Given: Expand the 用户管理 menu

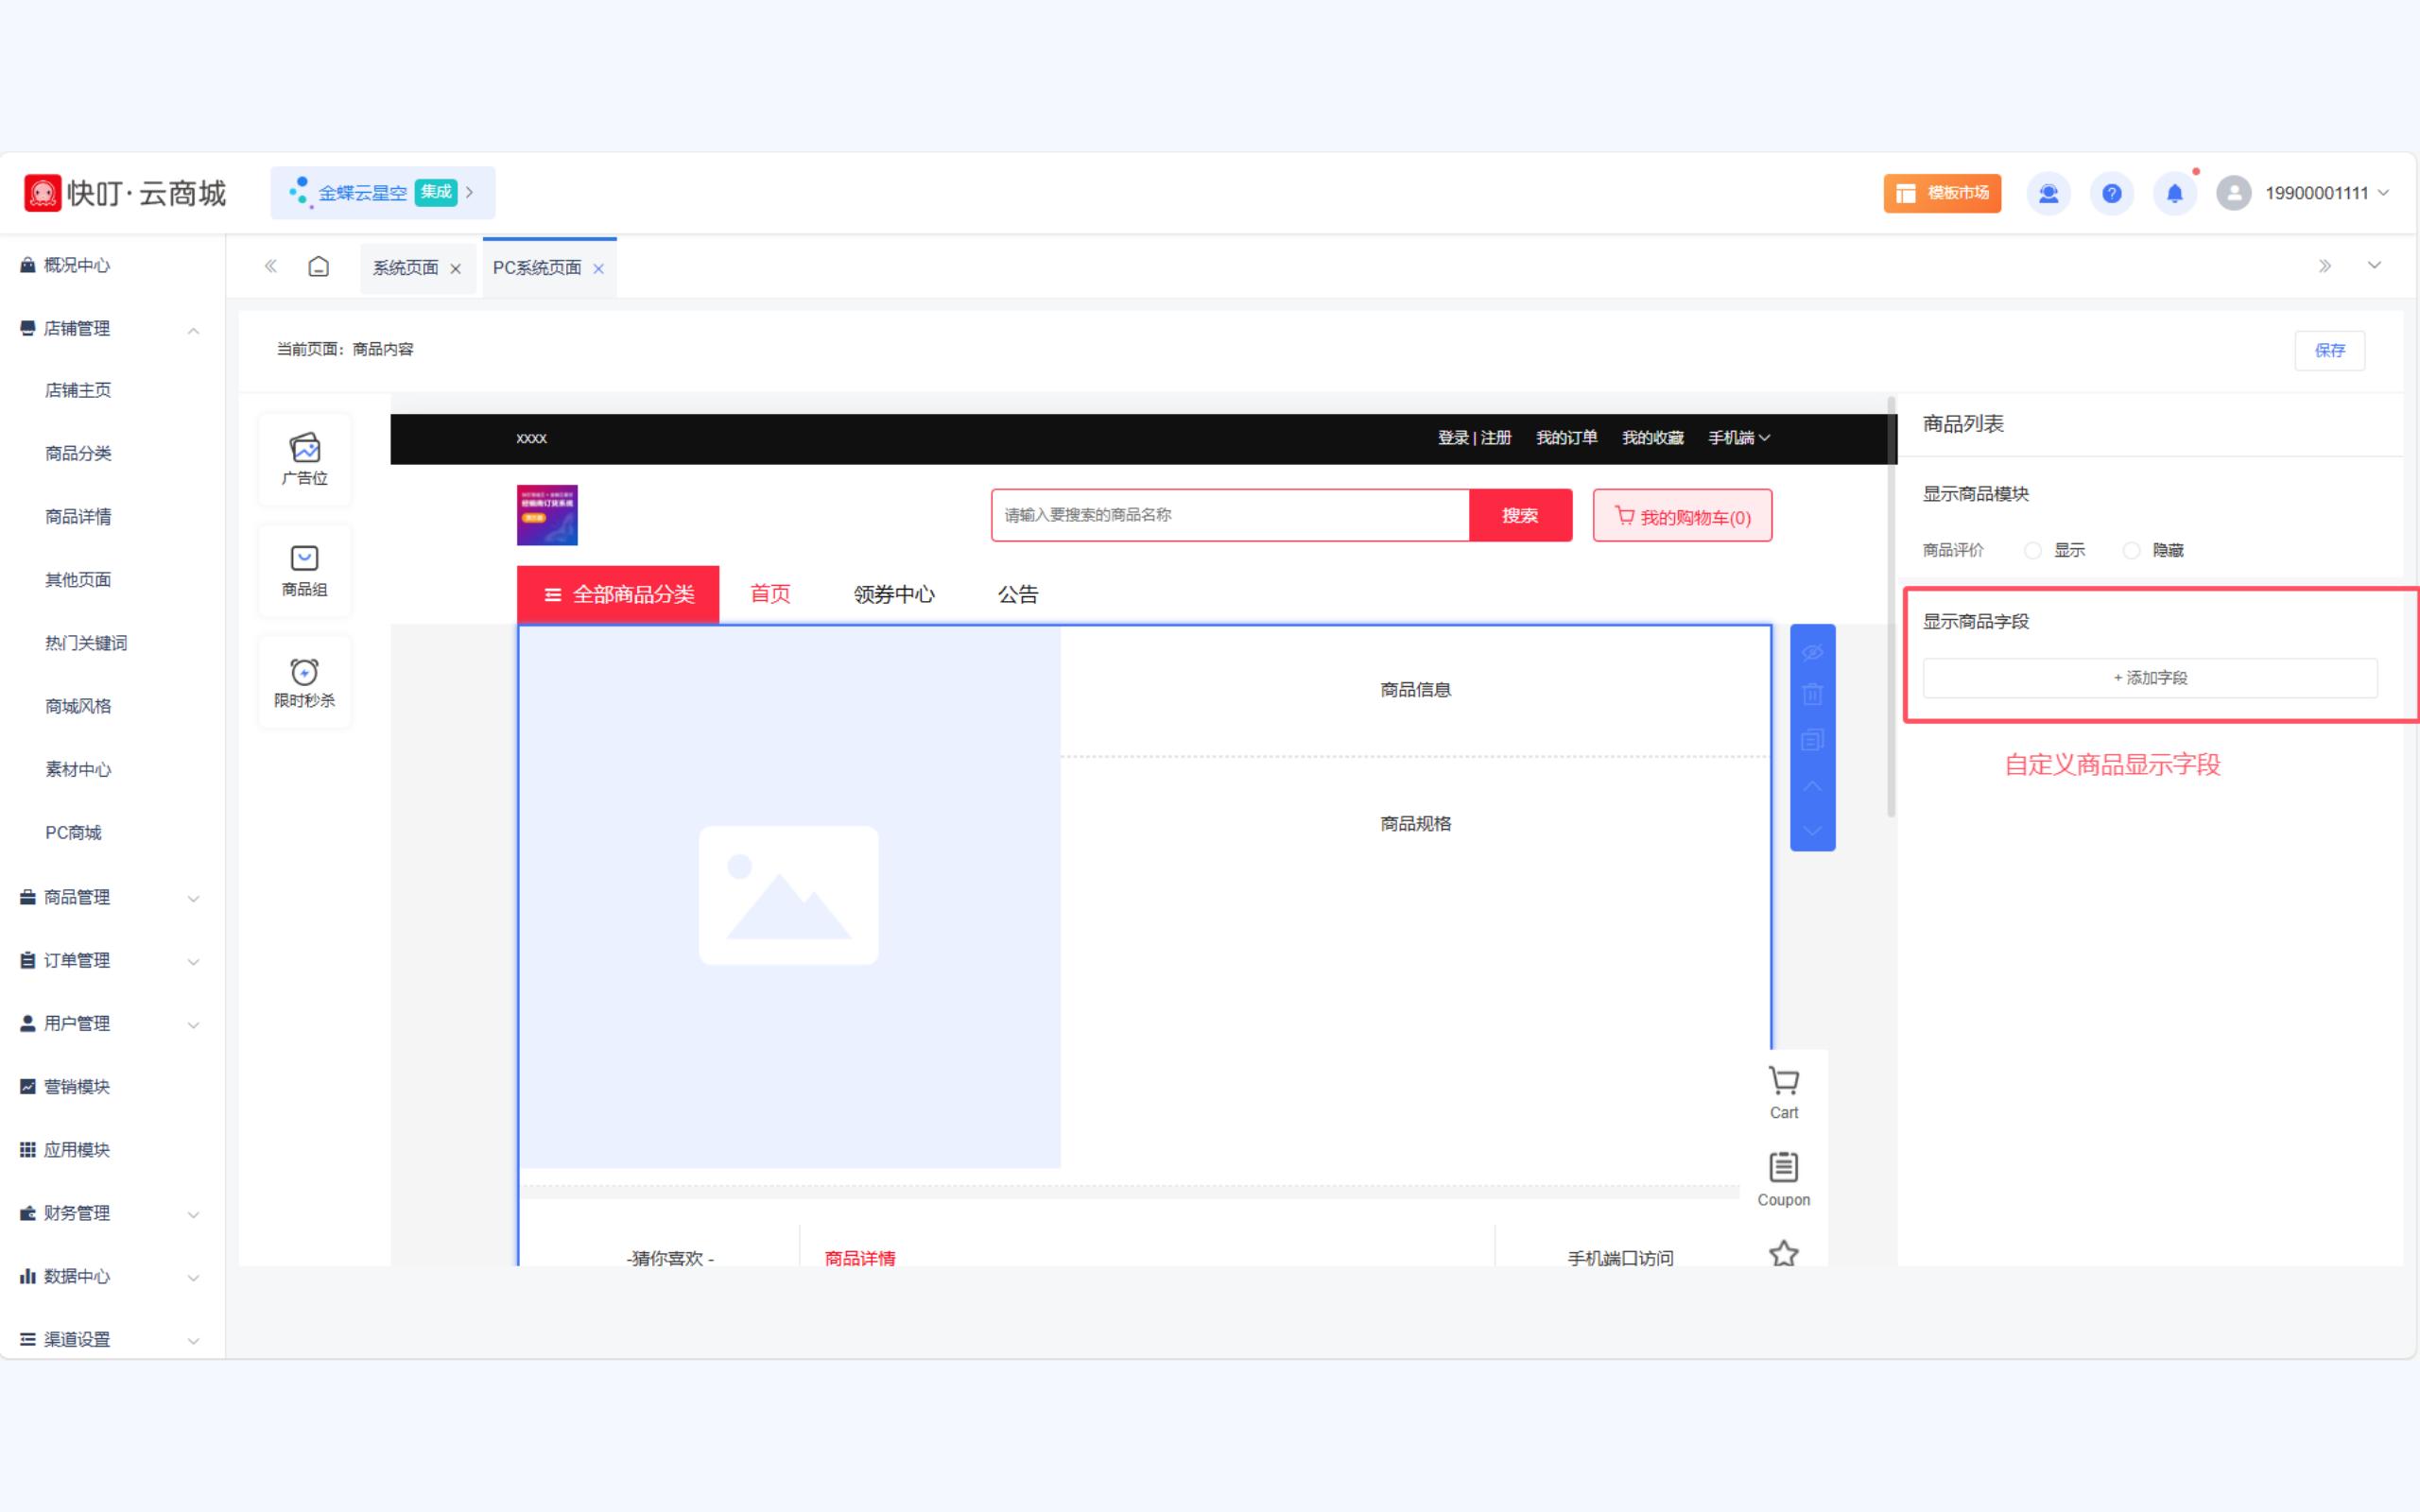Looking at the screenshot, I should coord(193,1025).
